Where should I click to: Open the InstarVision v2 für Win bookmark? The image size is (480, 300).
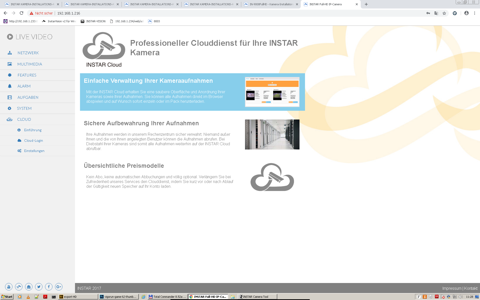pos(59,21)
